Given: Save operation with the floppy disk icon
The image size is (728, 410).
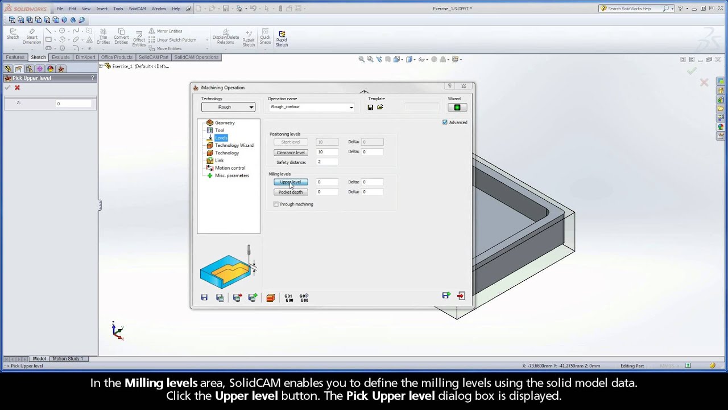Looking at the screenshot, I should click(x=204, y=297).
